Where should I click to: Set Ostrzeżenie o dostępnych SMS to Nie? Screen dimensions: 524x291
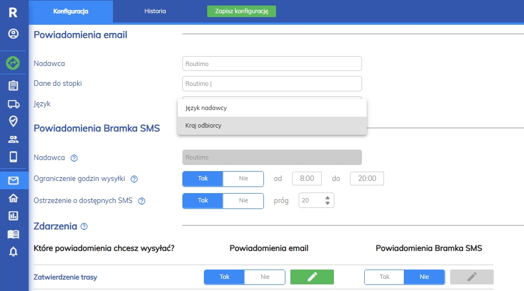[x=244, y=201]
